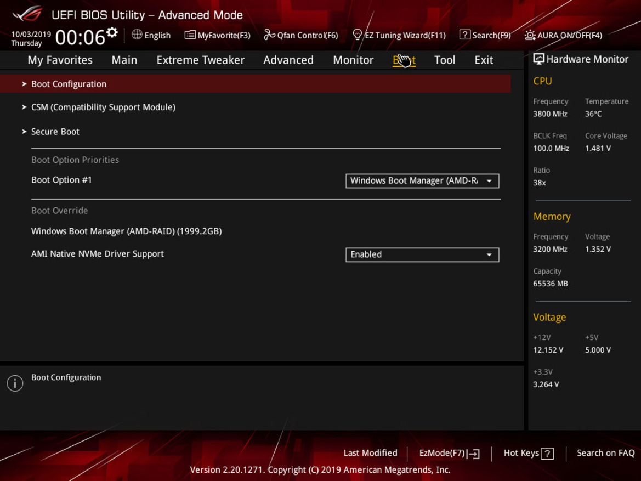Switch to the Exit tab
641x481 pixels.
tap(484, 60)
